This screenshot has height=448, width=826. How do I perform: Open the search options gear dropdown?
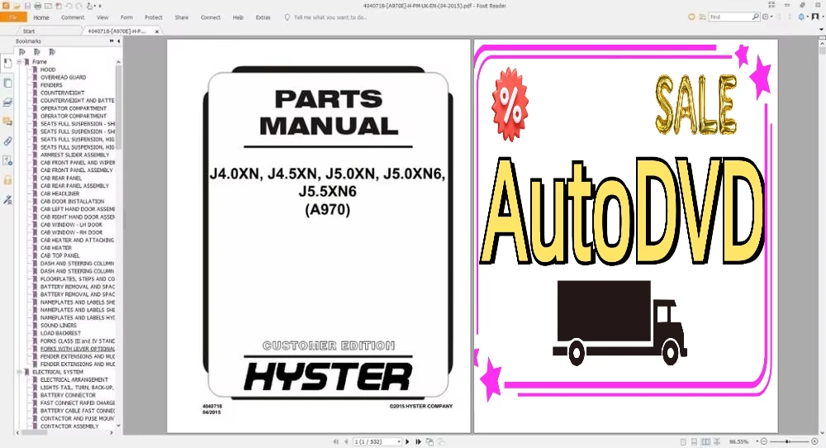pos(767,17)
